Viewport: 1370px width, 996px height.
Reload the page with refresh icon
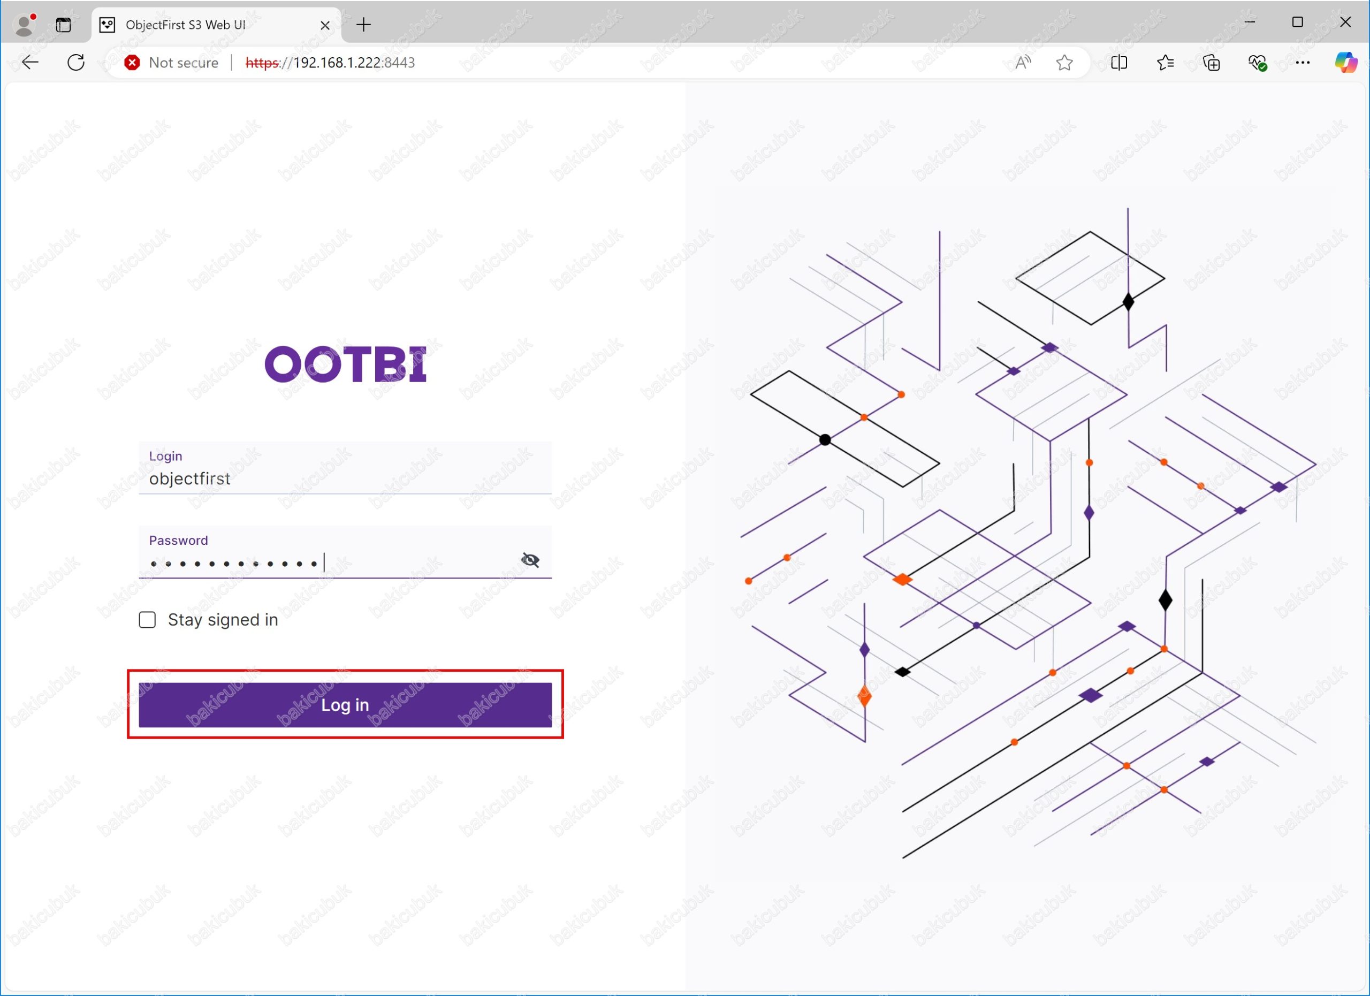coord(76,62)
